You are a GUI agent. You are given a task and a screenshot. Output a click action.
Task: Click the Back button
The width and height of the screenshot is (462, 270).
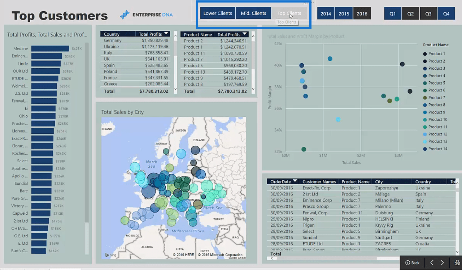tap(412, 263)
